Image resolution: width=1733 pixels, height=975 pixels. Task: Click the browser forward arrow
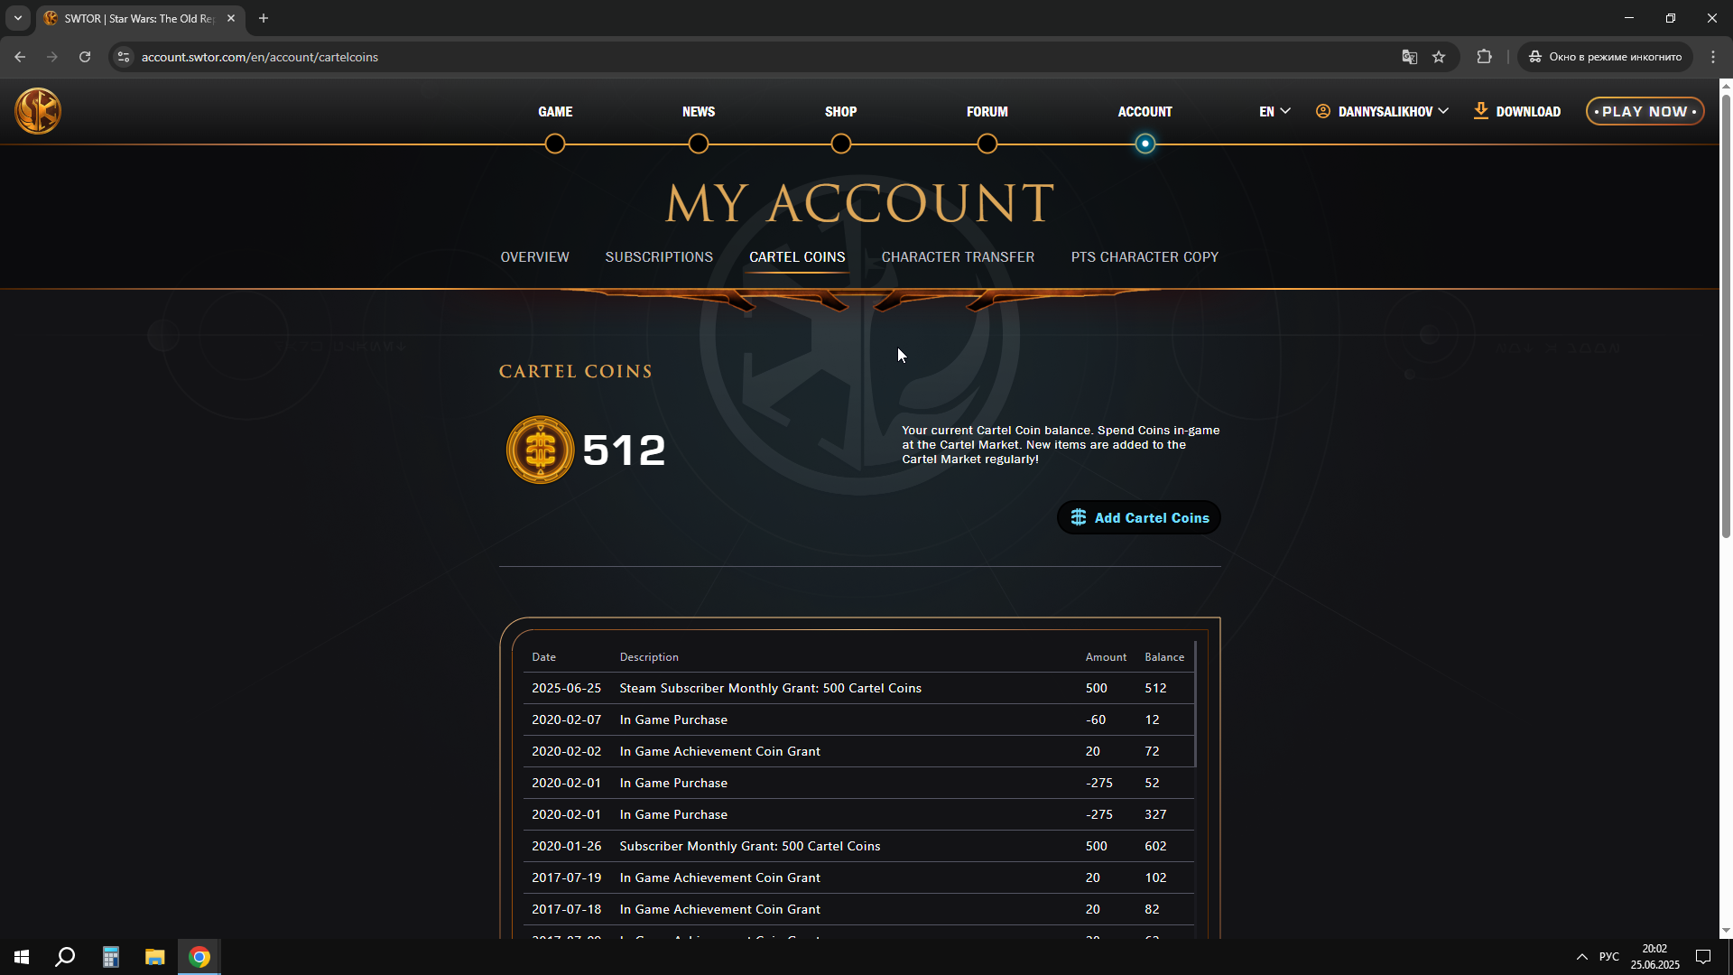pyautogui.click(x=52, y=57)
